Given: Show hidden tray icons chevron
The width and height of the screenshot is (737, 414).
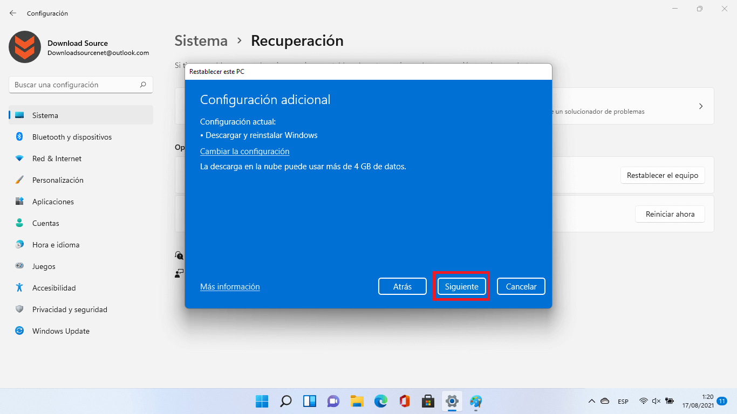Looking at the screenshot, I should tap(592, 401).
